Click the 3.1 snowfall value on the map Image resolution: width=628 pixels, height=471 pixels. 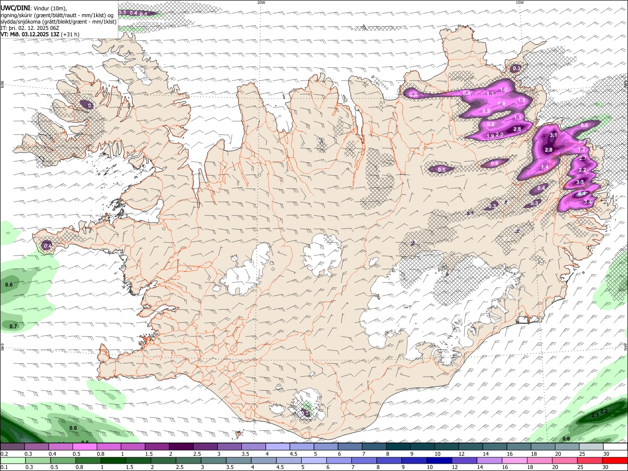(x=553, y=135)
